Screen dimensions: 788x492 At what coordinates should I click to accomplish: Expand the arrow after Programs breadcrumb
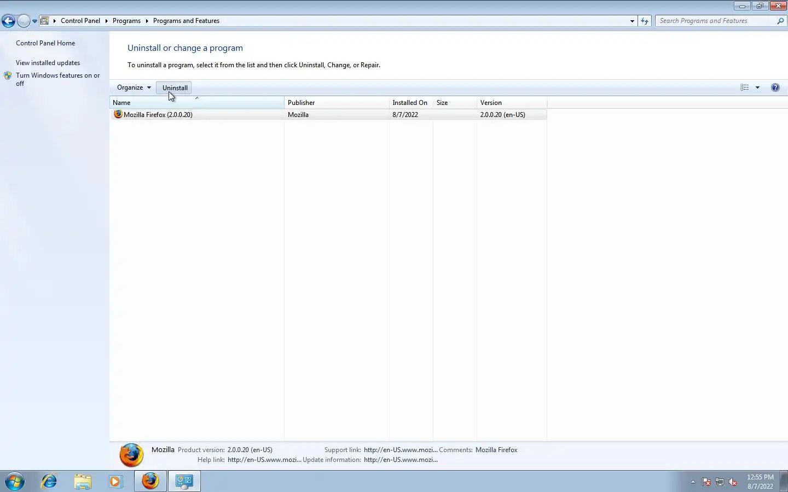(147, 21)
